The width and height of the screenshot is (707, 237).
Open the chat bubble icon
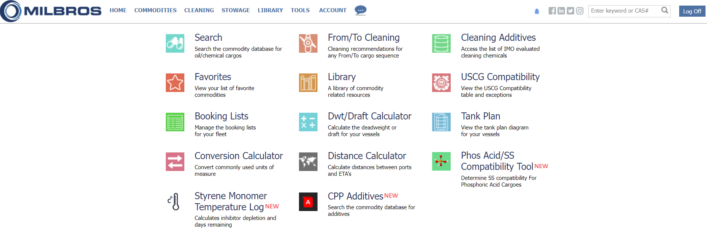(360, 10)
